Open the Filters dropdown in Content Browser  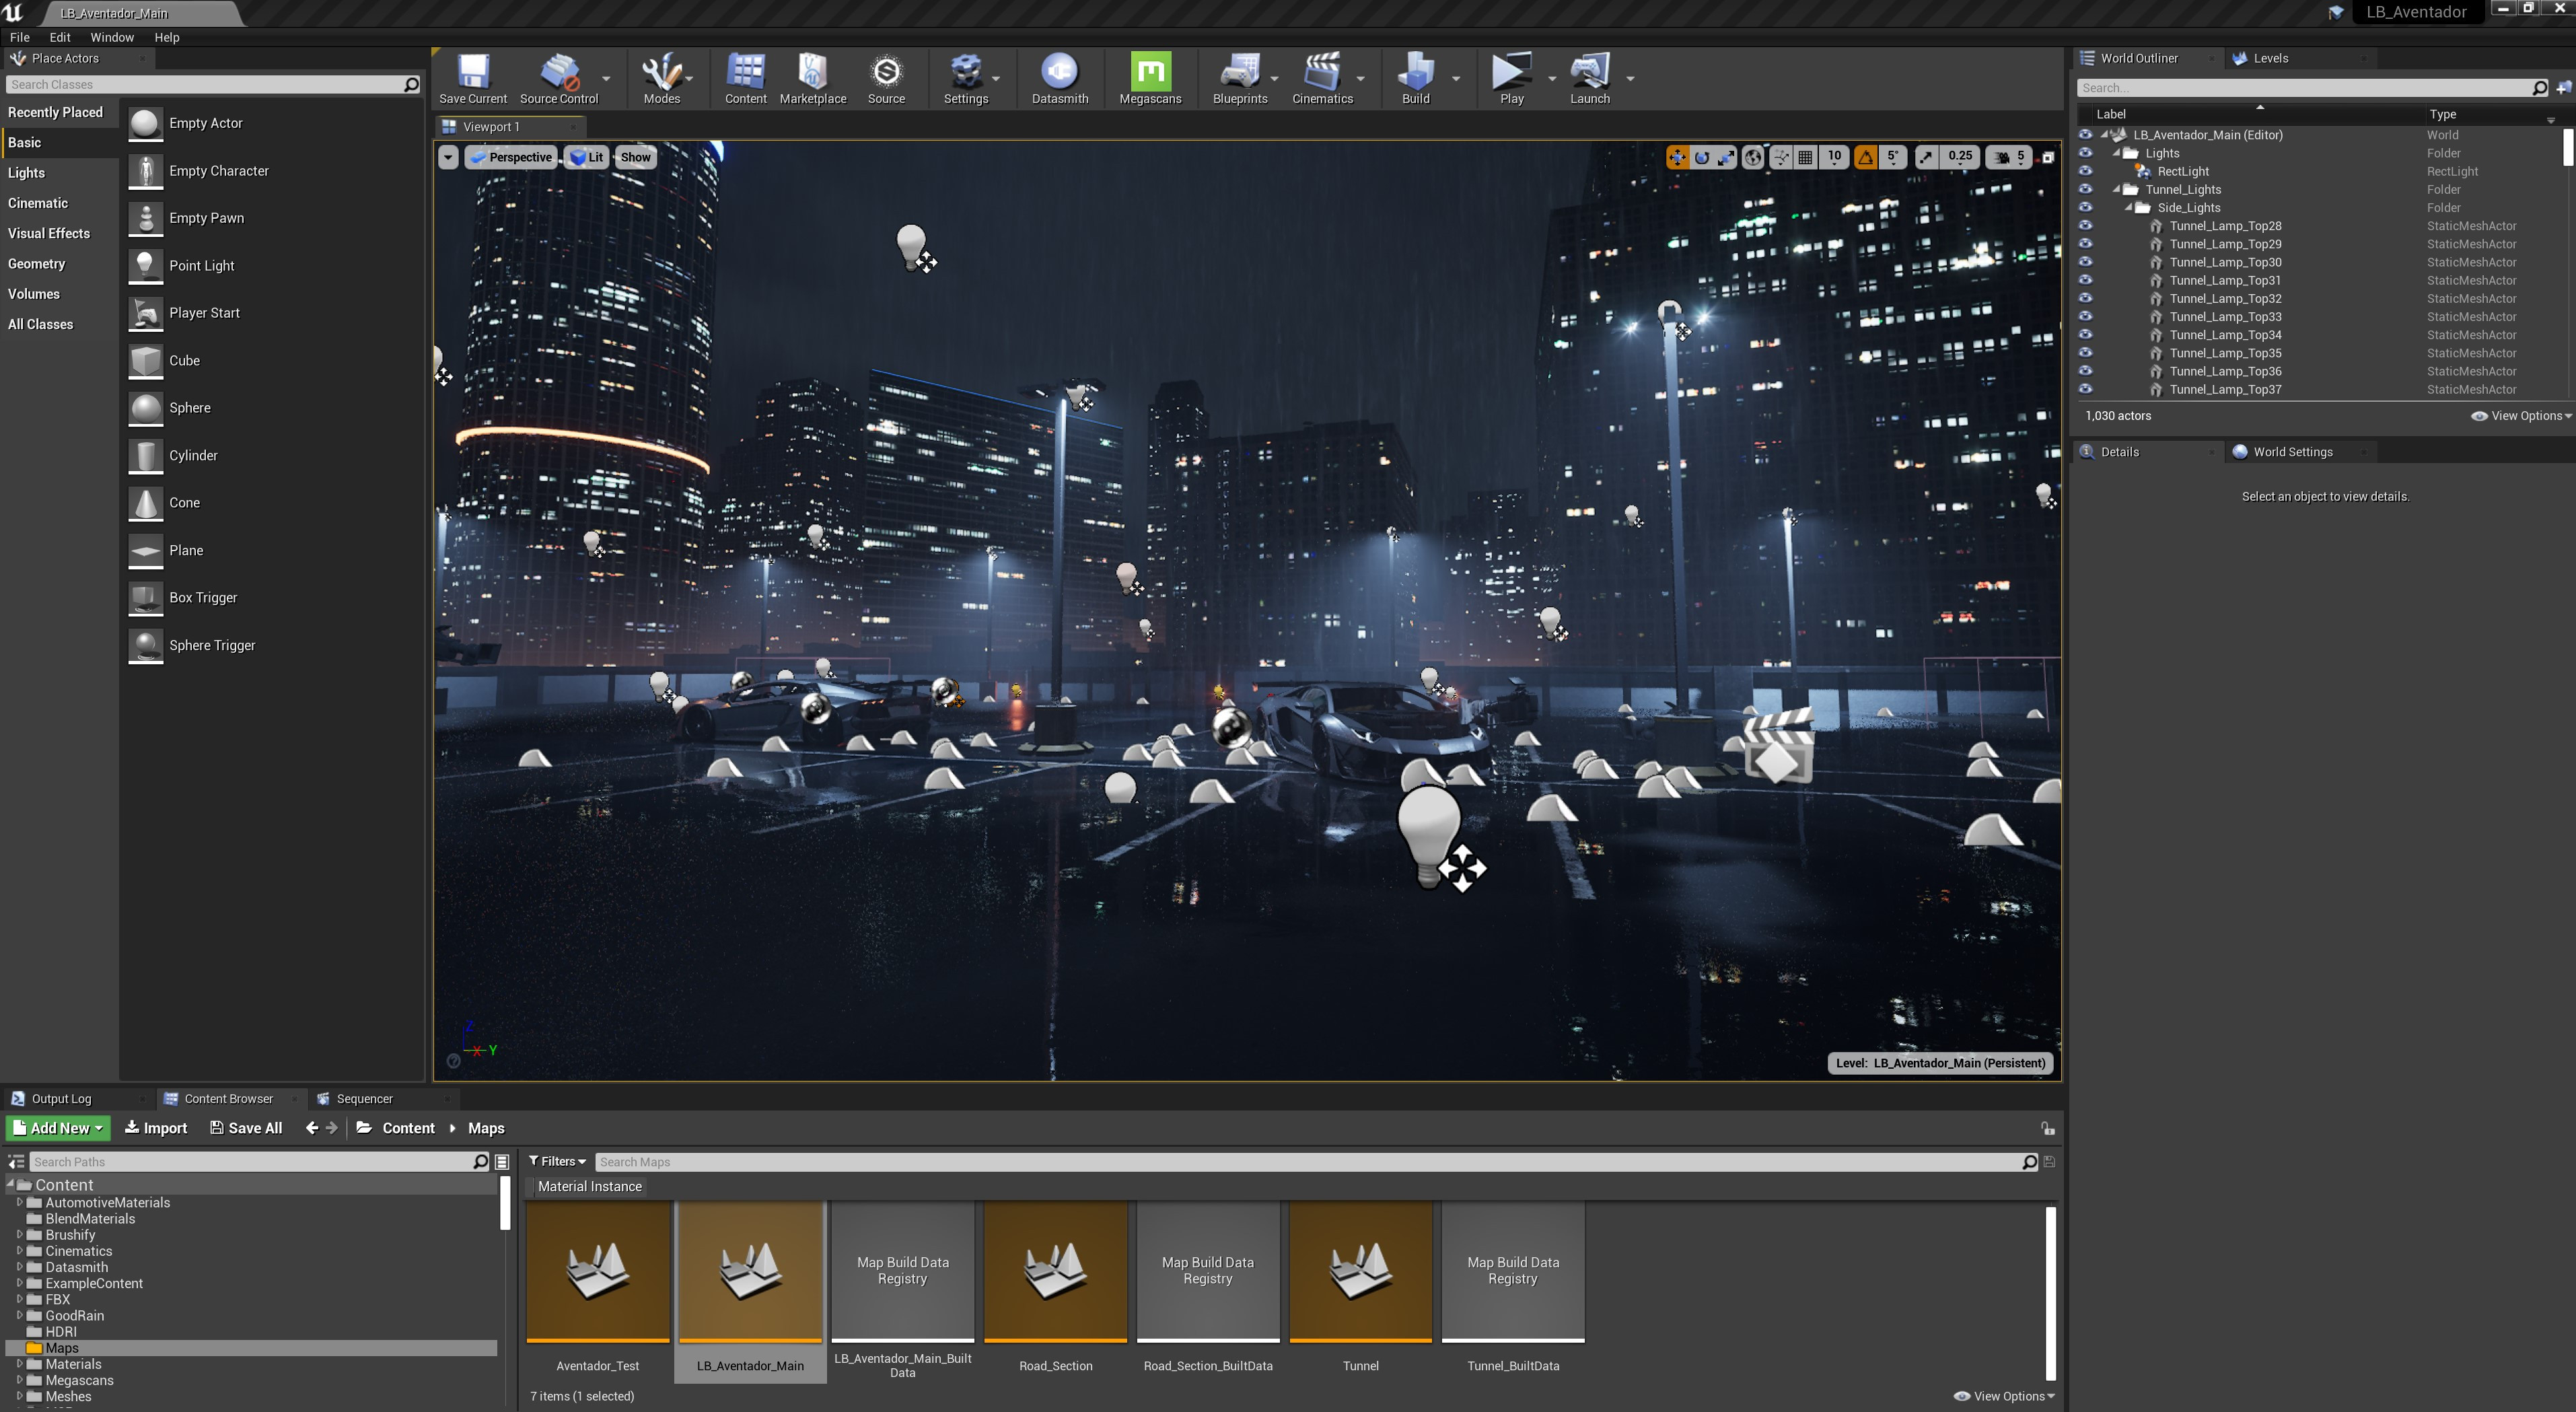coord(557,1161)
